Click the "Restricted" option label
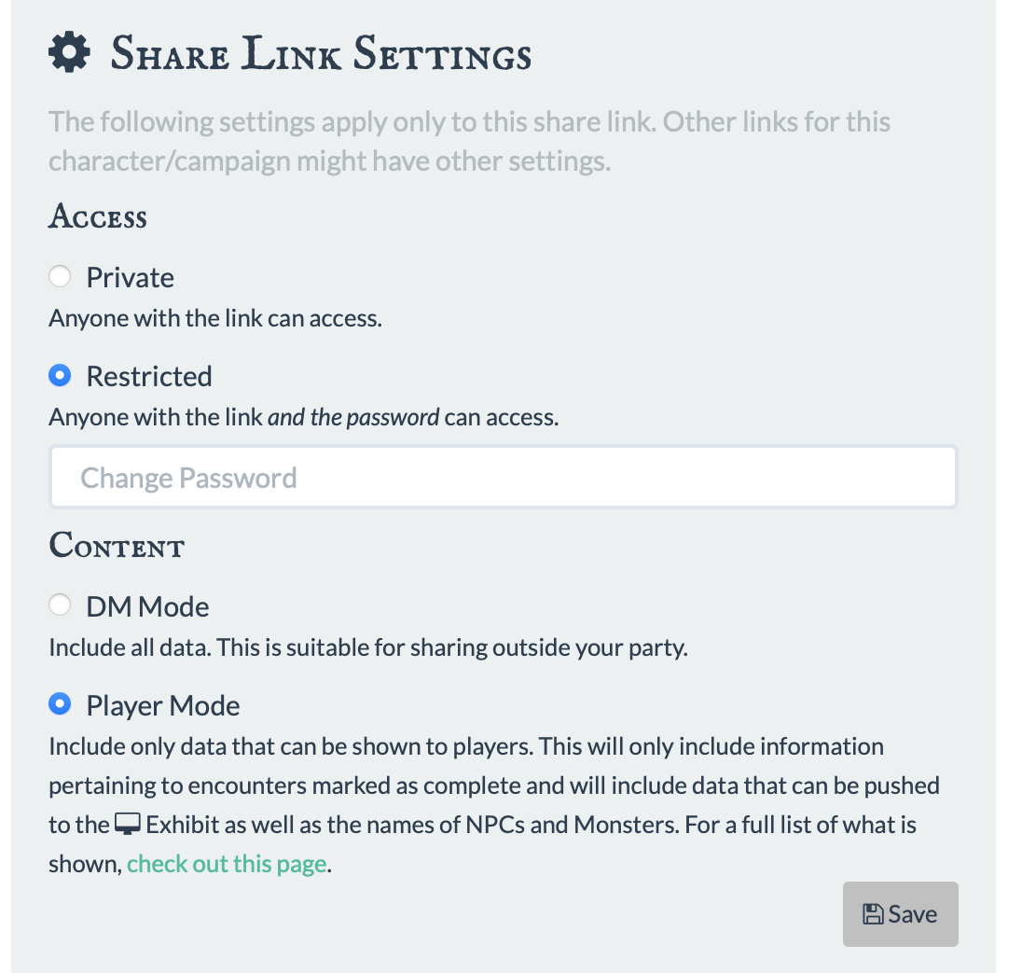1022x973 pixels. pos(149,377)
